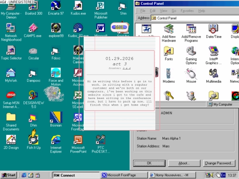The image size is (239, 179).
Task: Switch to RM Connect taskbar button
Action: click(76, 175)
